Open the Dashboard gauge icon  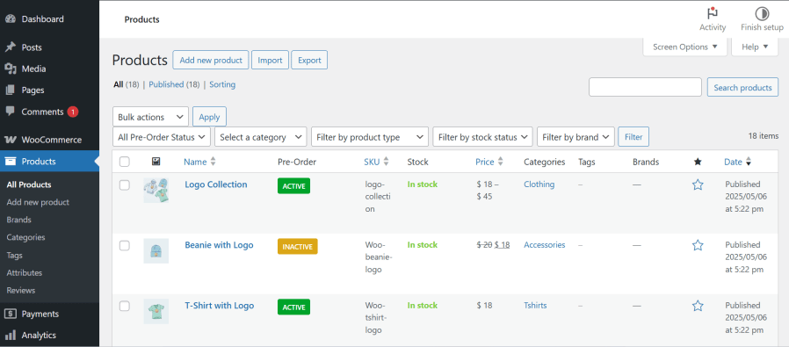pyautogui.click(x=10, y=19)
